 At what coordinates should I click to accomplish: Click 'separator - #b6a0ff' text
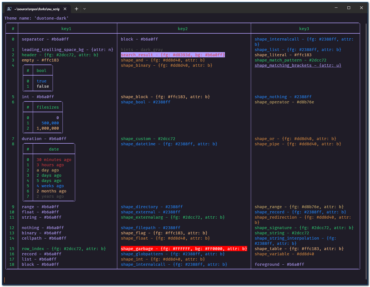tap(45, 39)
